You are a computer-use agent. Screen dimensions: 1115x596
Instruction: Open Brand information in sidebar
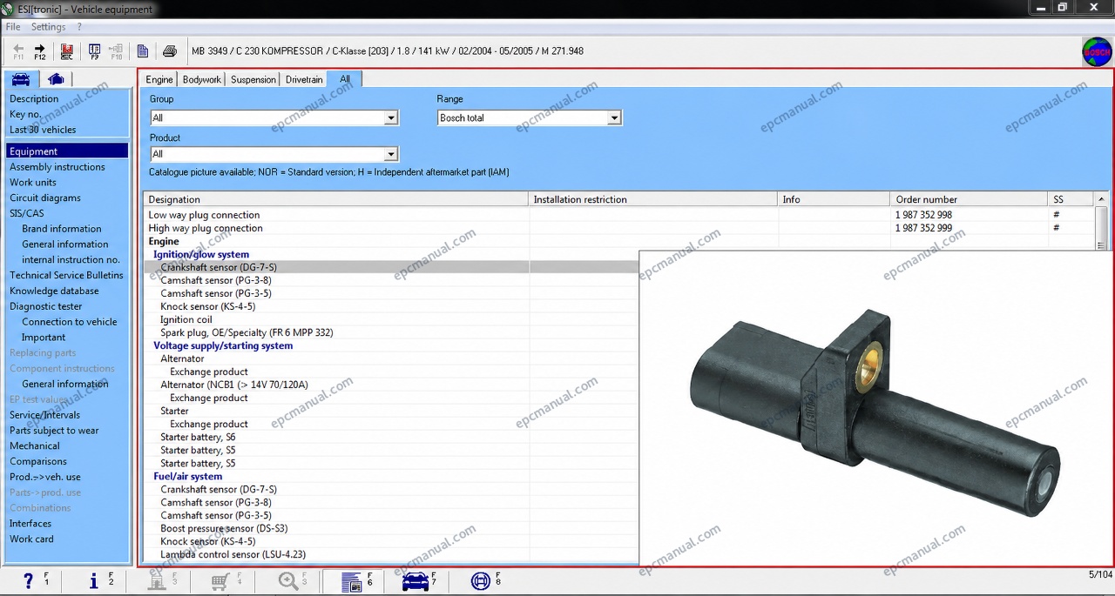tap(62, 229)
